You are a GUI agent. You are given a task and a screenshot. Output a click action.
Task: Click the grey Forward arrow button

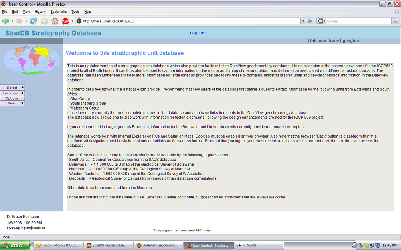19,21
